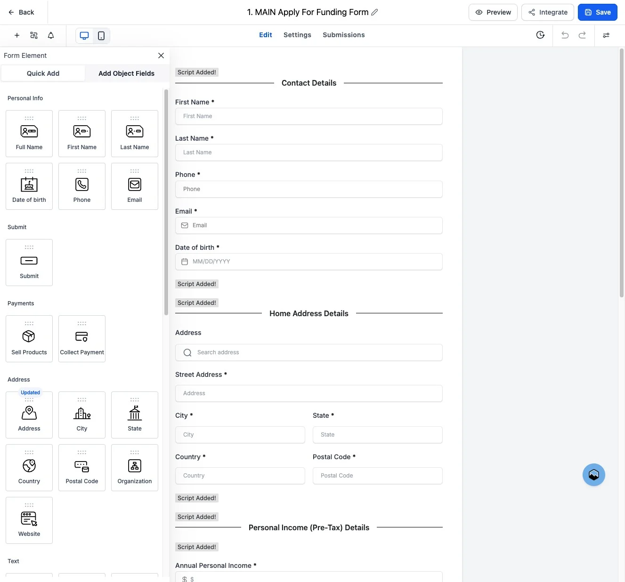This screenshot has height=582, width=625.
Task: Open the Submissions tab
Action: click(x=344, y=35)
